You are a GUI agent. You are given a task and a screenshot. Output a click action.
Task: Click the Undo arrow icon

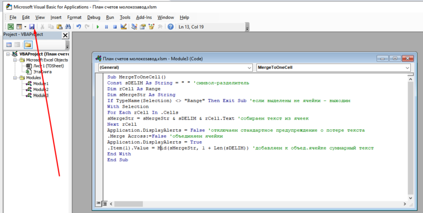[79, 27]
